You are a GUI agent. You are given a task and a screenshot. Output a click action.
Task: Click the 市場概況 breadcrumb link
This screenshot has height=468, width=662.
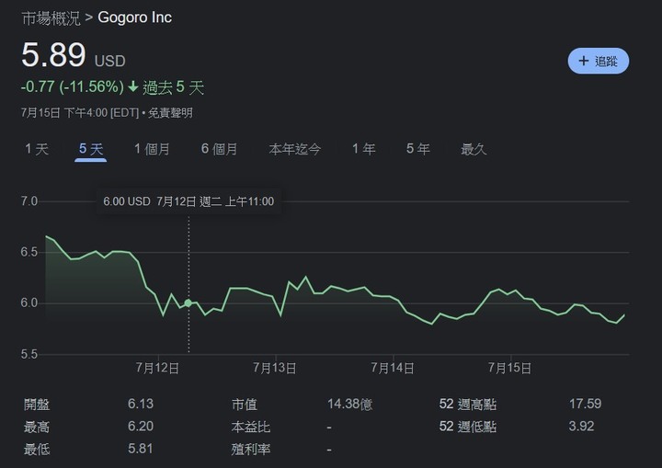pos(51,17)
